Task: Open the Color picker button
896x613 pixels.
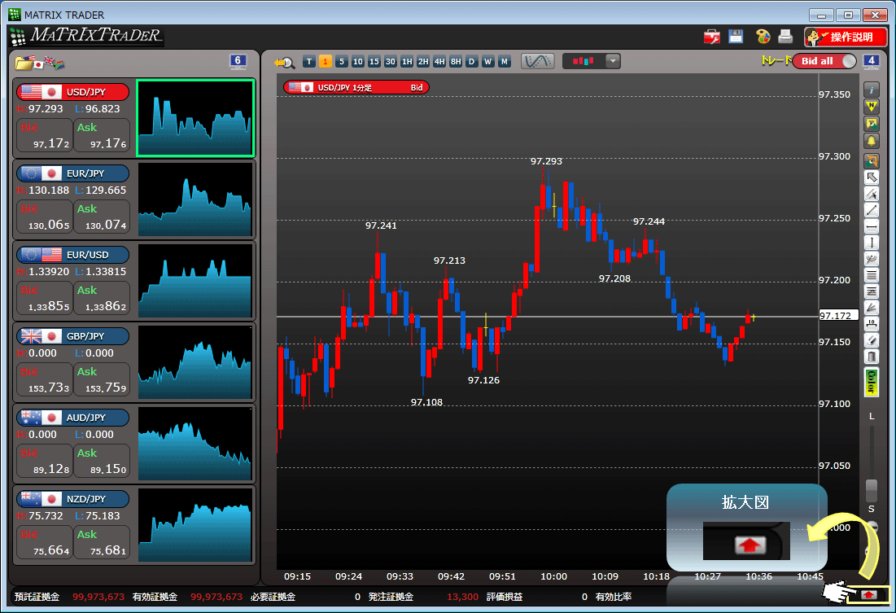Action: 871,382
